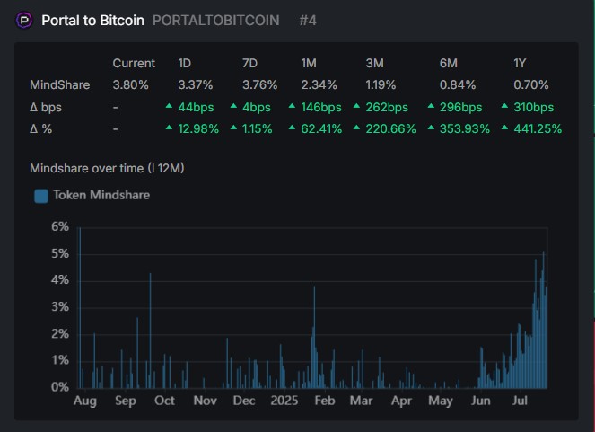The height and width of the screenshot is (432, 595).
Task: Click the 2025 x-axis label
Action: (284, 401)
